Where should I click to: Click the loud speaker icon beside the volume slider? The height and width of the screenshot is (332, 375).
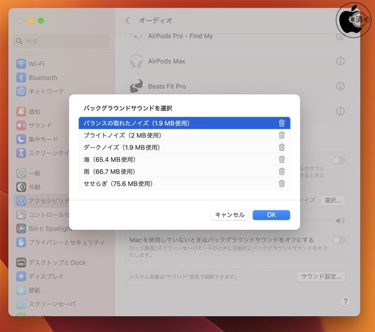[x=340, y=221]
